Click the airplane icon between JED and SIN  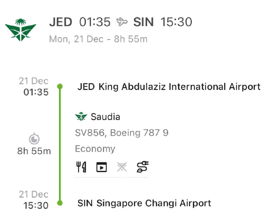point(122,22)
